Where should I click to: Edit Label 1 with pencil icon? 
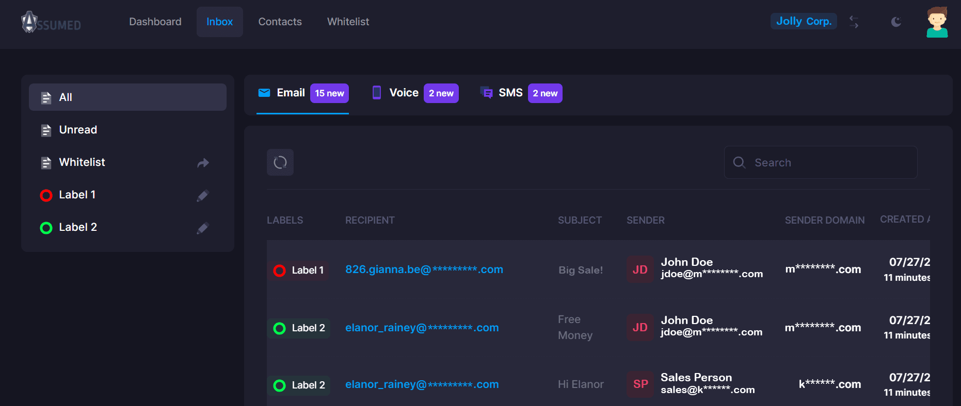click(203, 195)
